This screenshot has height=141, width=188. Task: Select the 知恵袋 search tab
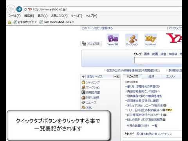[x=173, y=54]
